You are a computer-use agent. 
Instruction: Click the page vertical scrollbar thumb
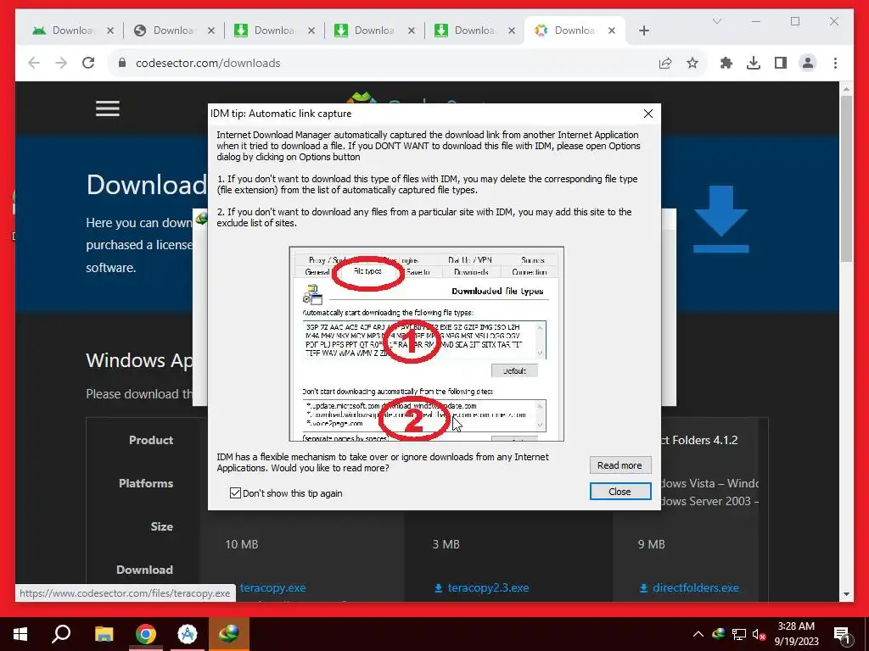click(x=846, y=178)
